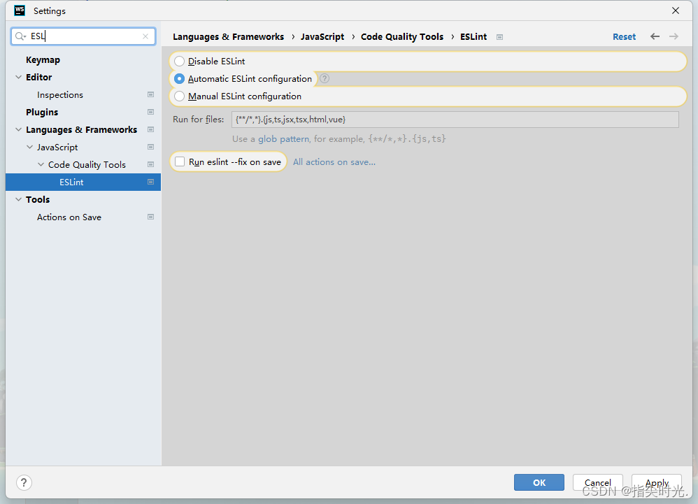
Task: Choose Manual ESLint configuration
Action: pos(180,96)
